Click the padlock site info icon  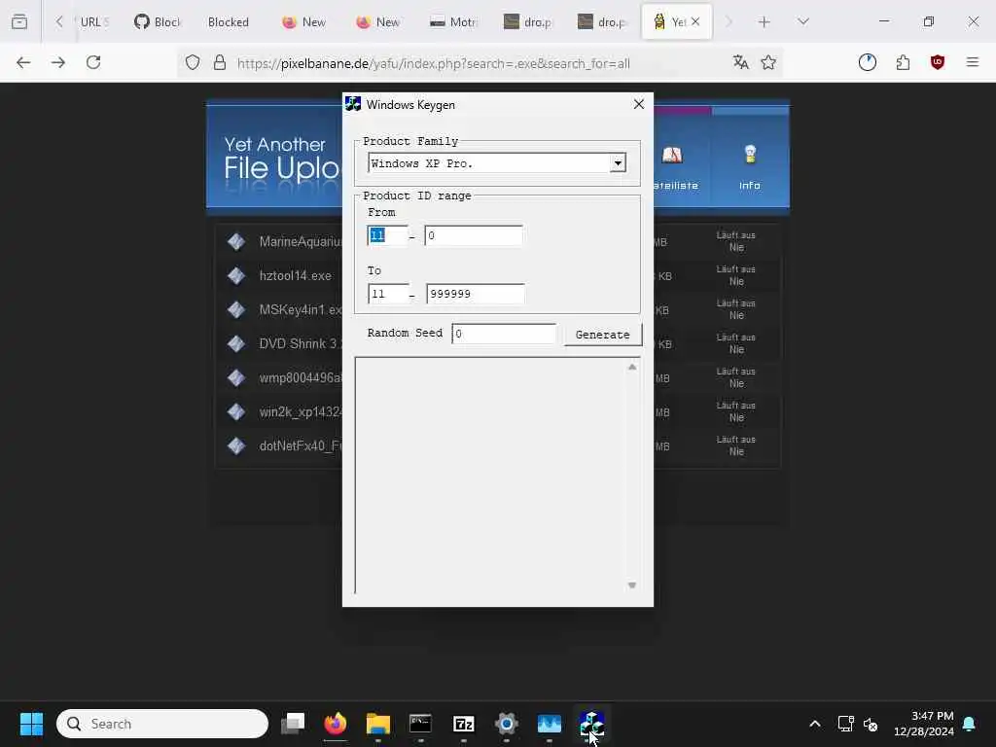pos(220,62)
